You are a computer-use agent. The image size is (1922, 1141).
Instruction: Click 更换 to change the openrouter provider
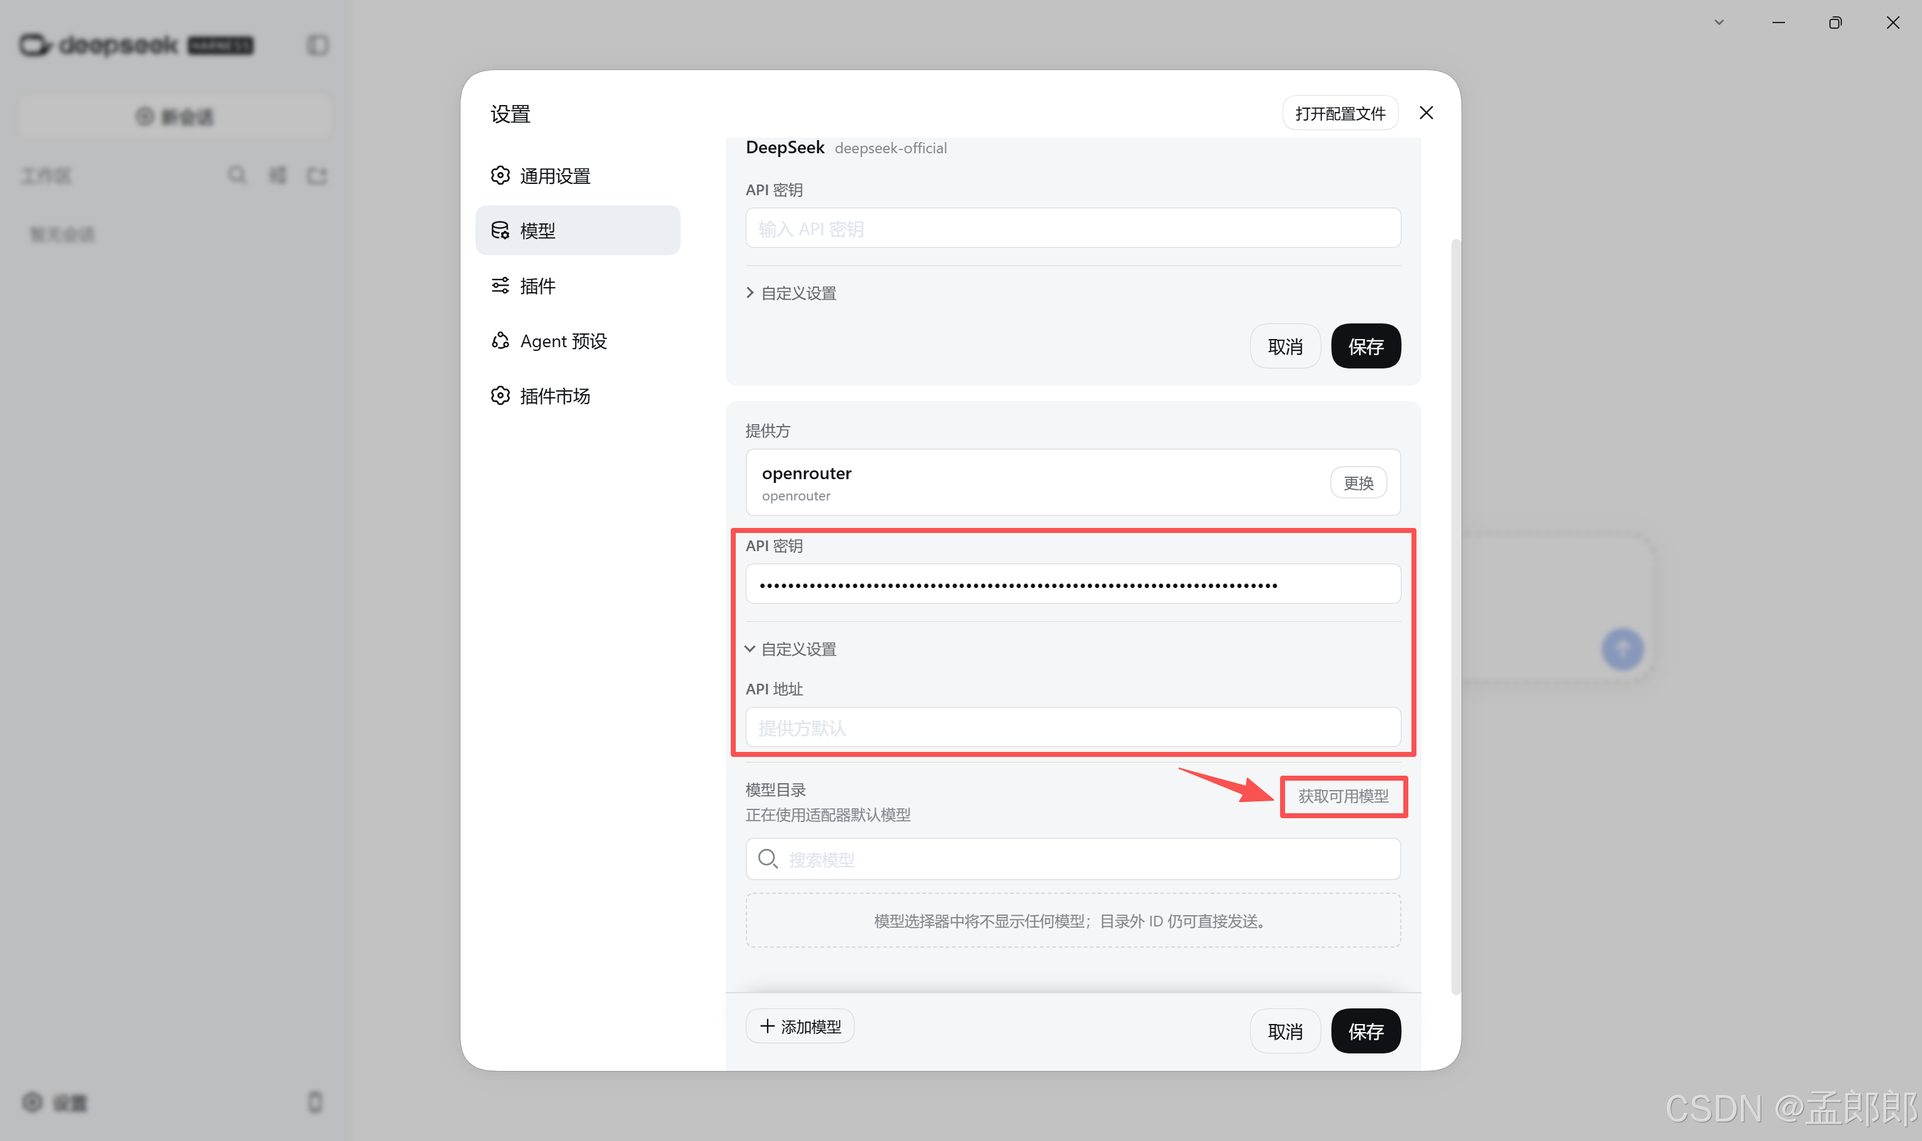(x=1358, y=483)
